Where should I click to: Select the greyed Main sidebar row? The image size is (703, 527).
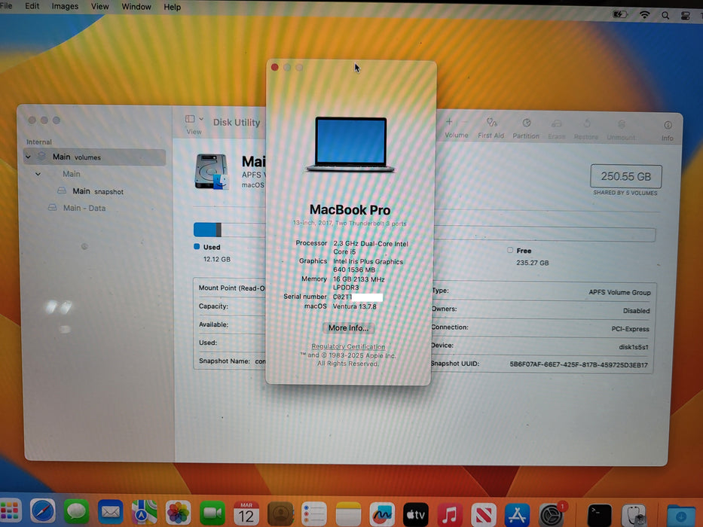coord(72,174)
